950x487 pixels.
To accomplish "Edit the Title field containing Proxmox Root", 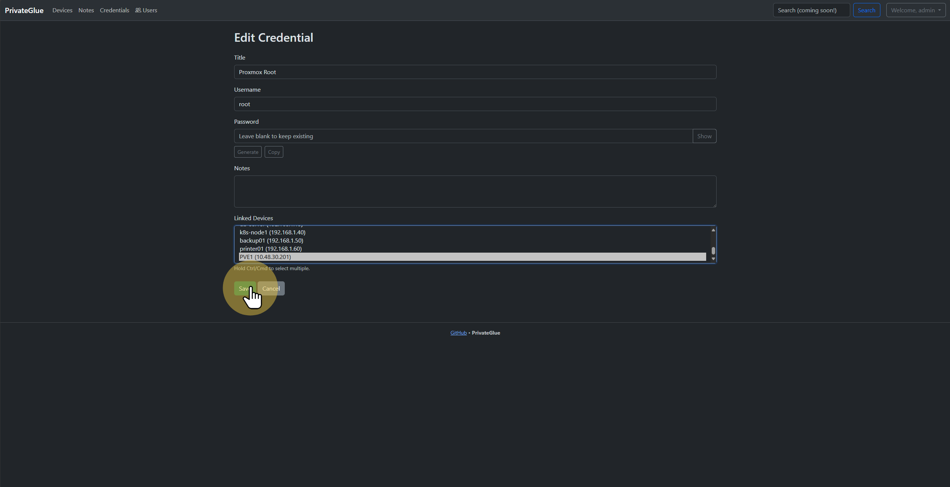I will click(x=475, y=72).
